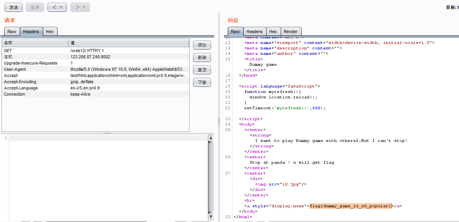Select the 主机 header row
Viewport: 459px width, 222px height.
[x=95, y=57]
